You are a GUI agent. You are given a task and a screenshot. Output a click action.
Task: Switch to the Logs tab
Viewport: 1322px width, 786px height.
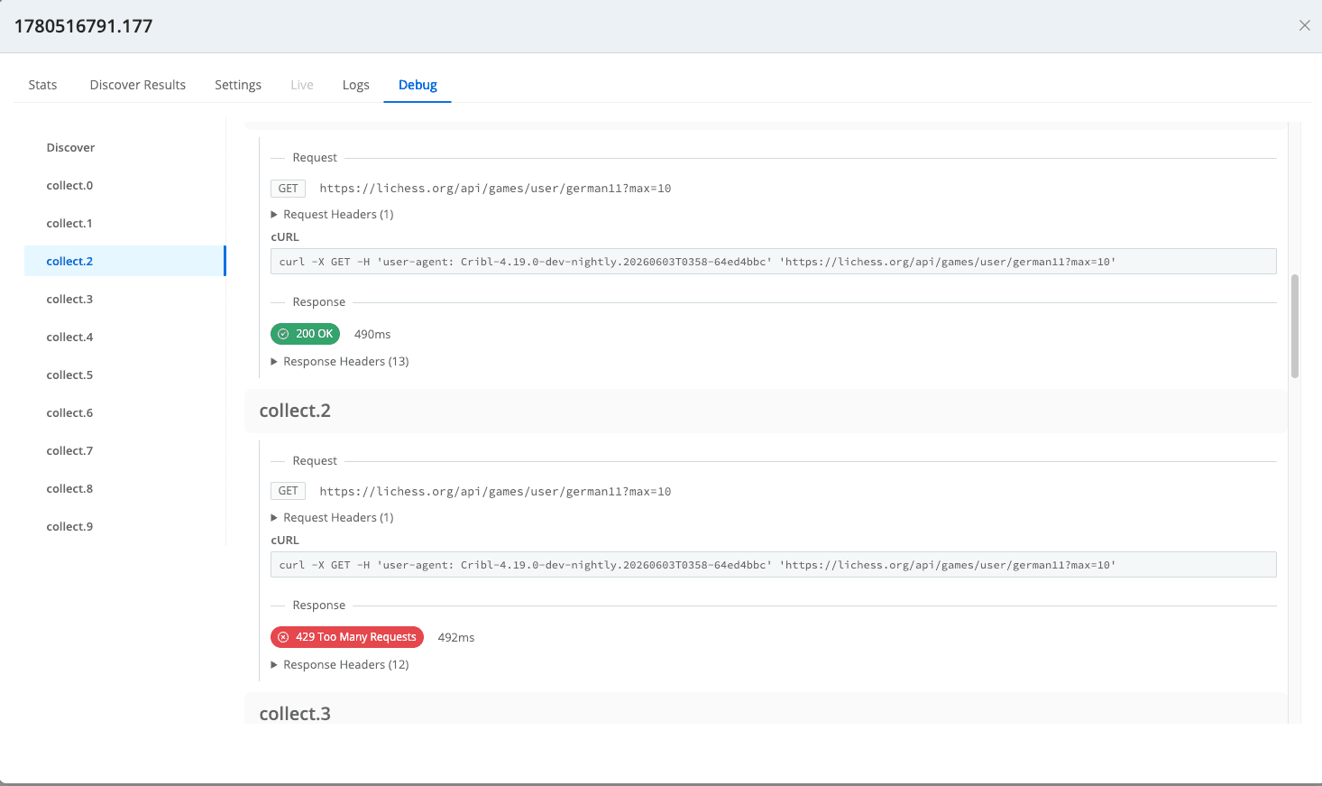pos(356,85)
